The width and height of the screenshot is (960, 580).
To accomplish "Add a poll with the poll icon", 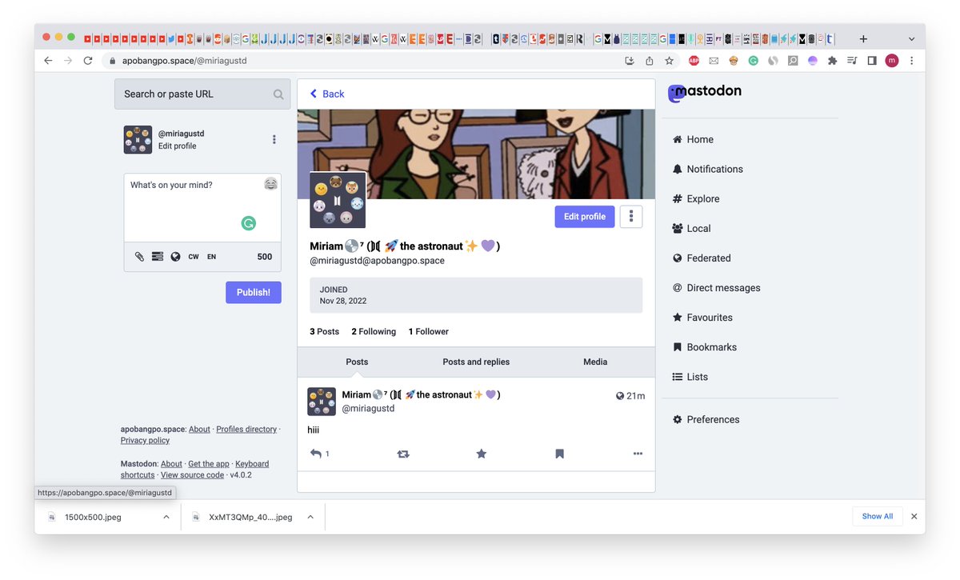I will [x=157, y=257].
